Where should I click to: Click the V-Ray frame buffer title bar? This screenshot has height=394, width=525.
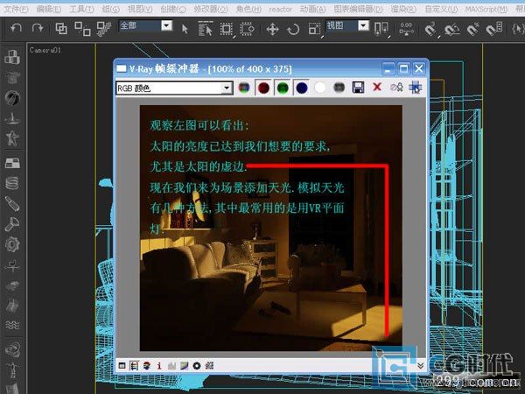[x=245, y=68]
